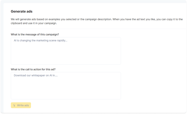The image size is (187, 114).
Task: Click 'clipboard and use it in your campaign' line
Action: point(34,23)
